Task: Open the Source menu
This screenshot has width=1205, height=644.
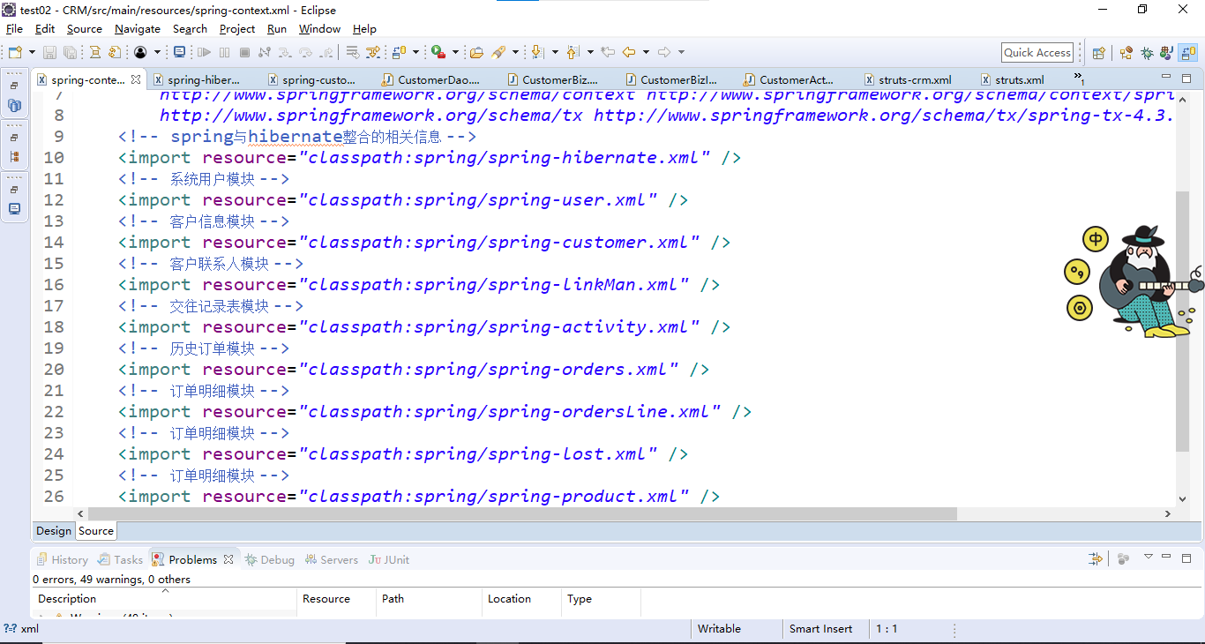Action: [85, 29]
